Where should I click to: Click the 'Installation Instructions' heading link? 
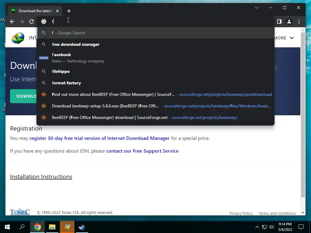pyautogui.click(x=41, y=177)
